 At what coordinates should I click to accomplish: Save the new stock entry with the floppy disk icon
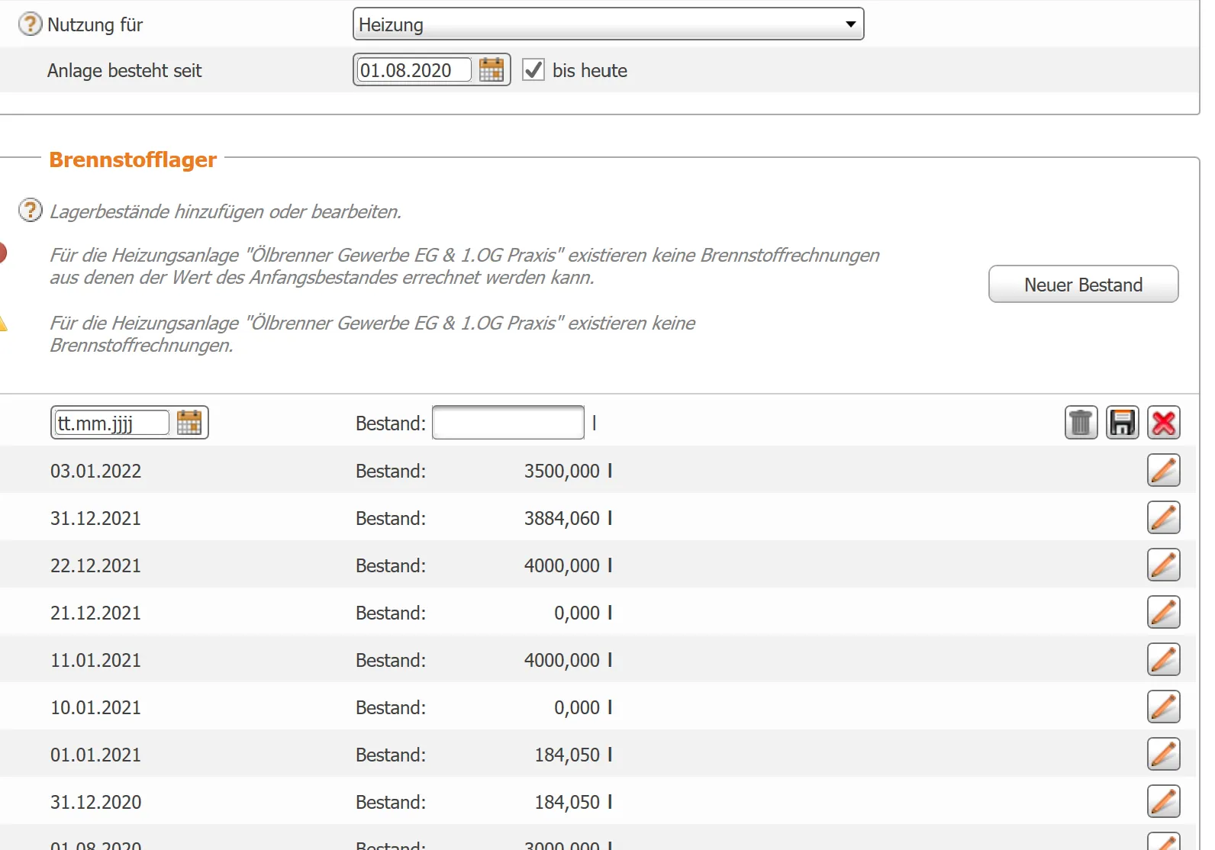tap(1122, 423)
